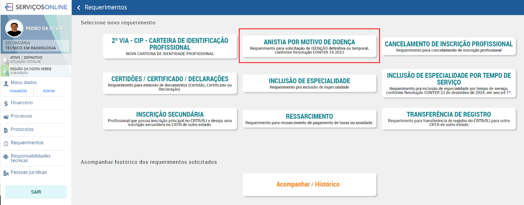This screenshot has width=524, height=205.
Task: Click the document icon beside Protocolos
Action: coord(6,130)
